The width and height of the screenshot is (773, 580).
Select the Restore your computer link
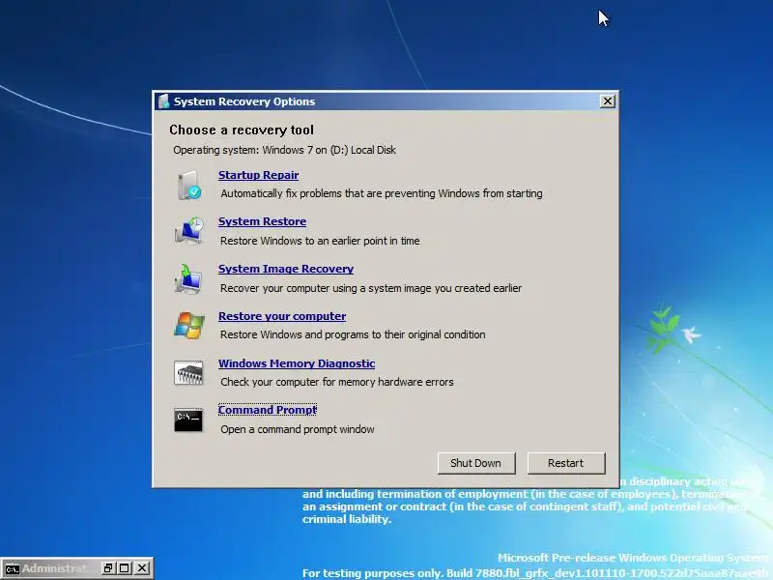pyautogui.click(x=282, y=316)
